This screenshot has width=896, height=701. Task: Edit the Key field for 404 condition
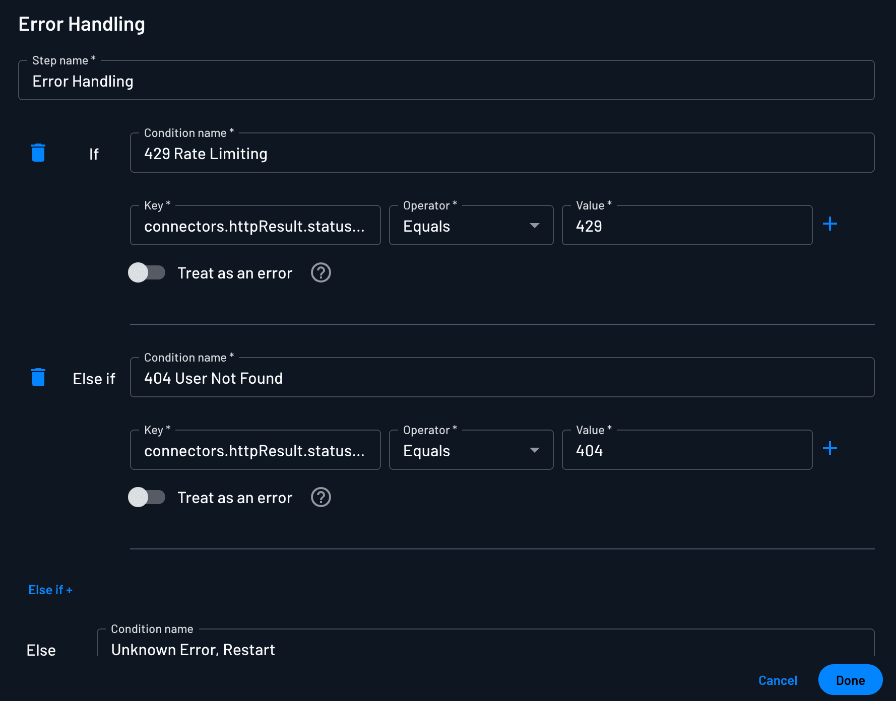255,451
